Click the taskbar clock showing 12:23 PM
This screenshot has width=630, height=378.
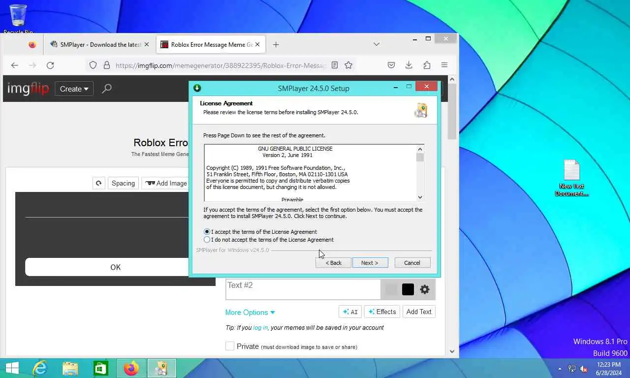click(608, 369)
